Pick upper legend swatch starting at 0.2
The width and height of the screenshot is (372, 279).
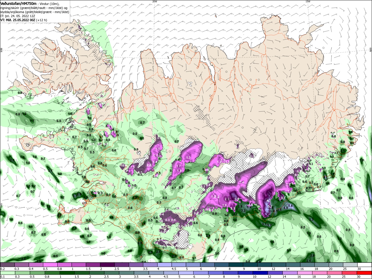[x=7, y=265]
